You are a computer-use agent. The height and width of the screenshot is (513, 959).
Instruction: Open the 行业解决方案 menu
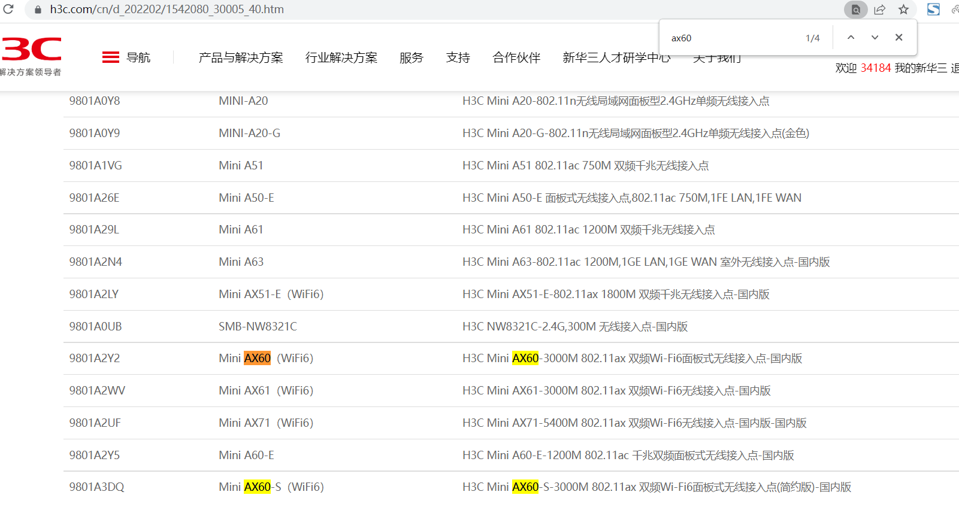point(341,57)
